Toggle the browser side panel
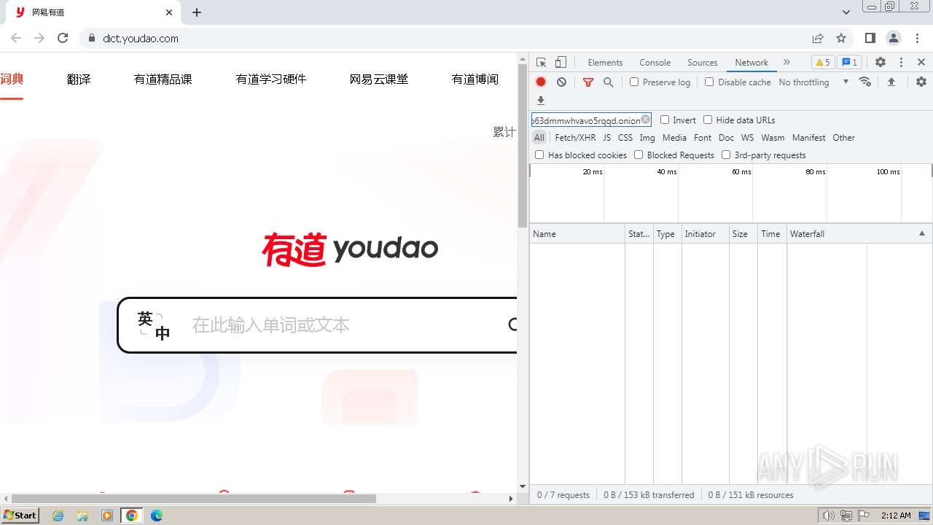Screen dimensions: 933x525 coord(870,38)
